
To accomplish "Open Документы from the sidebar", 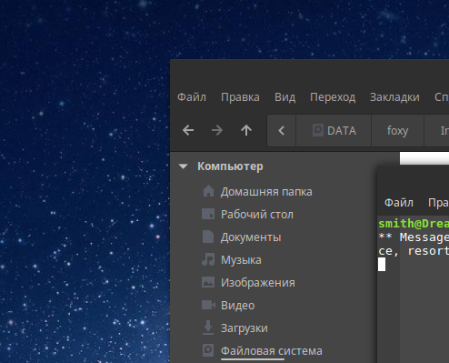I will click(251, 237).
